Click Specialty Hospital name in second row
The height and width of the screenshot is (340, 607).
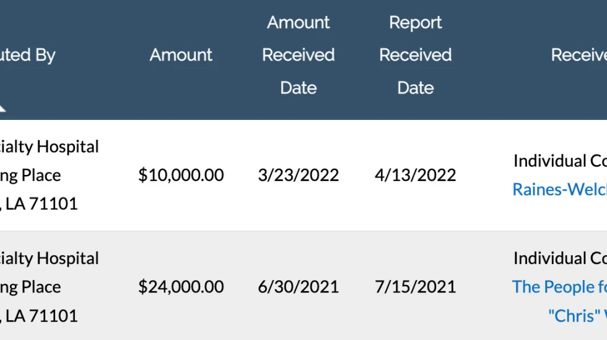point(50,258)
